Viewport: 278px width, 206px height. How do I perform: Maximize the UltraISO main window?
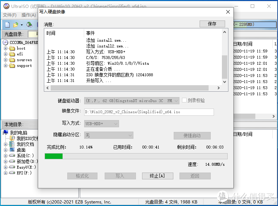(252, 6)
